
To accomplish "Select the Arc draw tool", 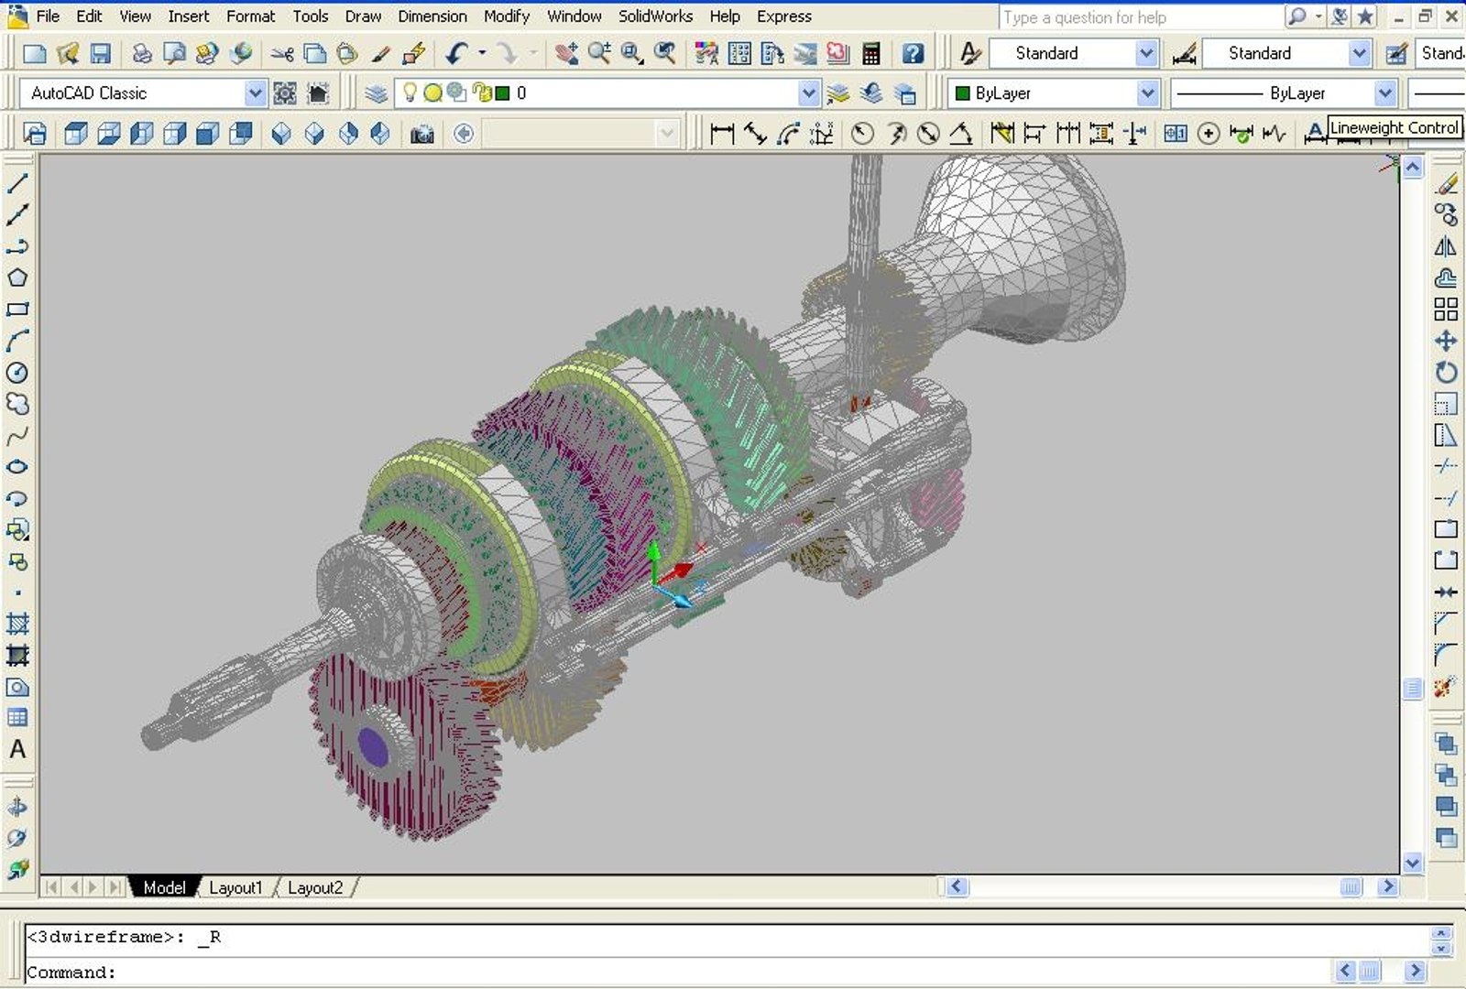I will (17, 341).
